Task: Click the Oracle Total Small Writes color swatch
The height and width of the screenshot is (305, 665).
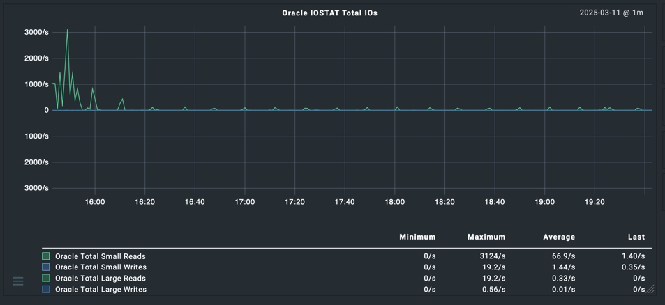Action: pyautogui.click(x=46, y=267)
